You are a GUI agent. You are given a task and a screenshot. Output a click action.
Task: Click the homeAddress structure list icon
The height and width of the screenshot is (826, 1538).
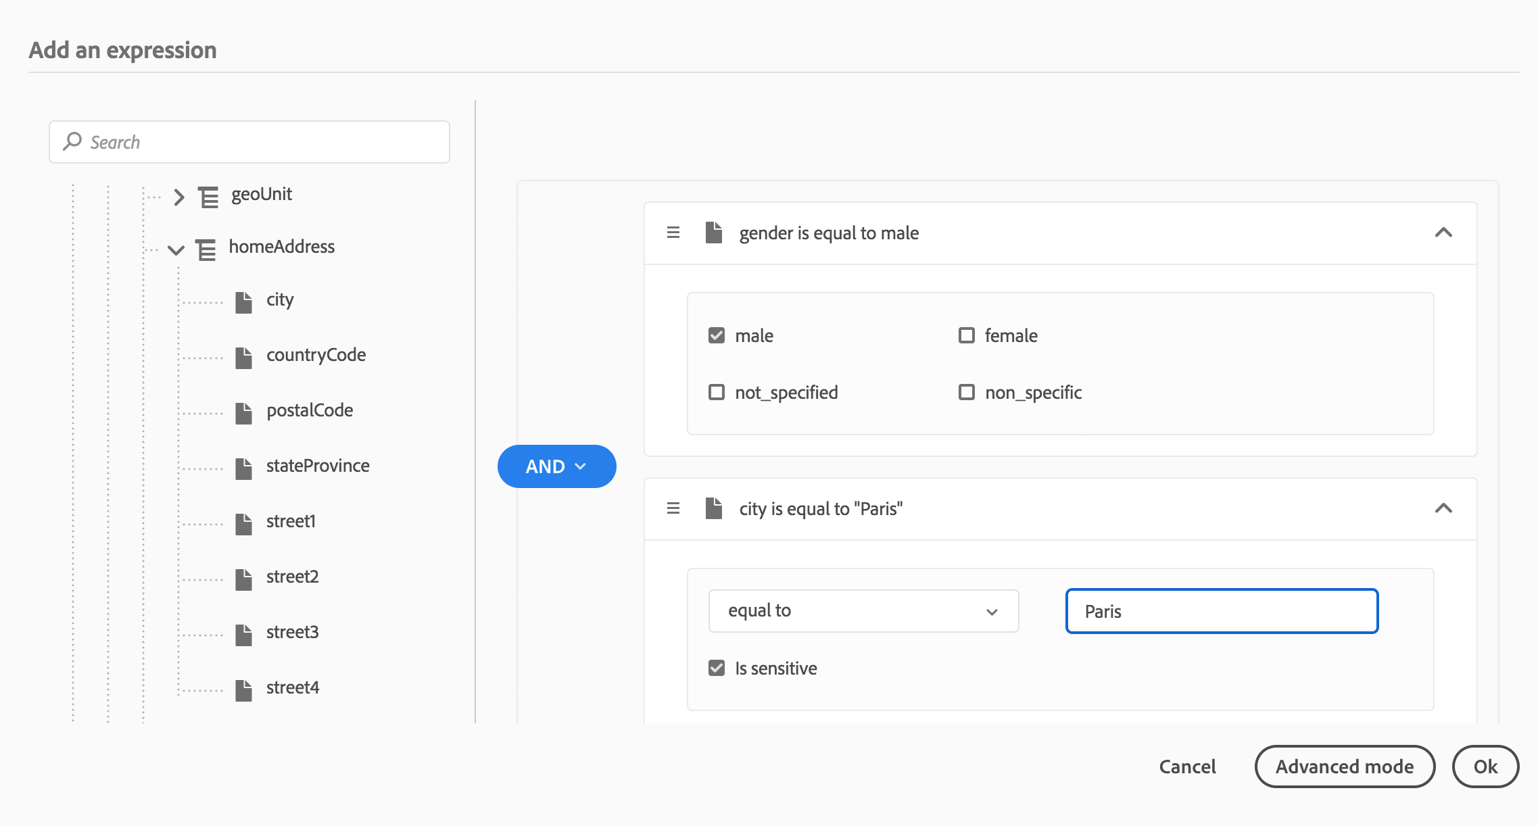point(206,249)
